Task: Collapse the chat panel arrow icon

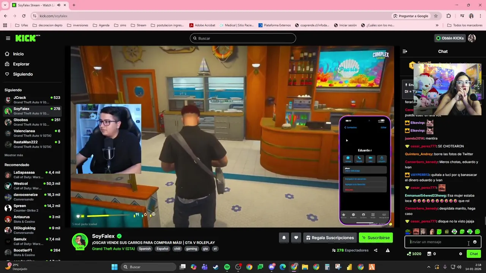Action: click(x=405, y=51)
